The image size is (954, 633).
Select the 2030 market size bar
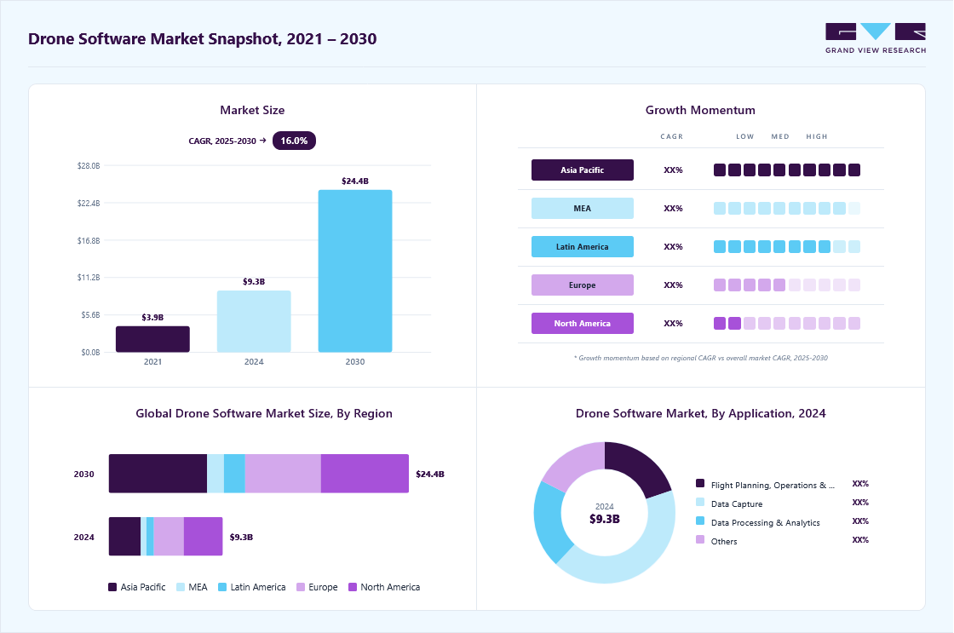355,271
